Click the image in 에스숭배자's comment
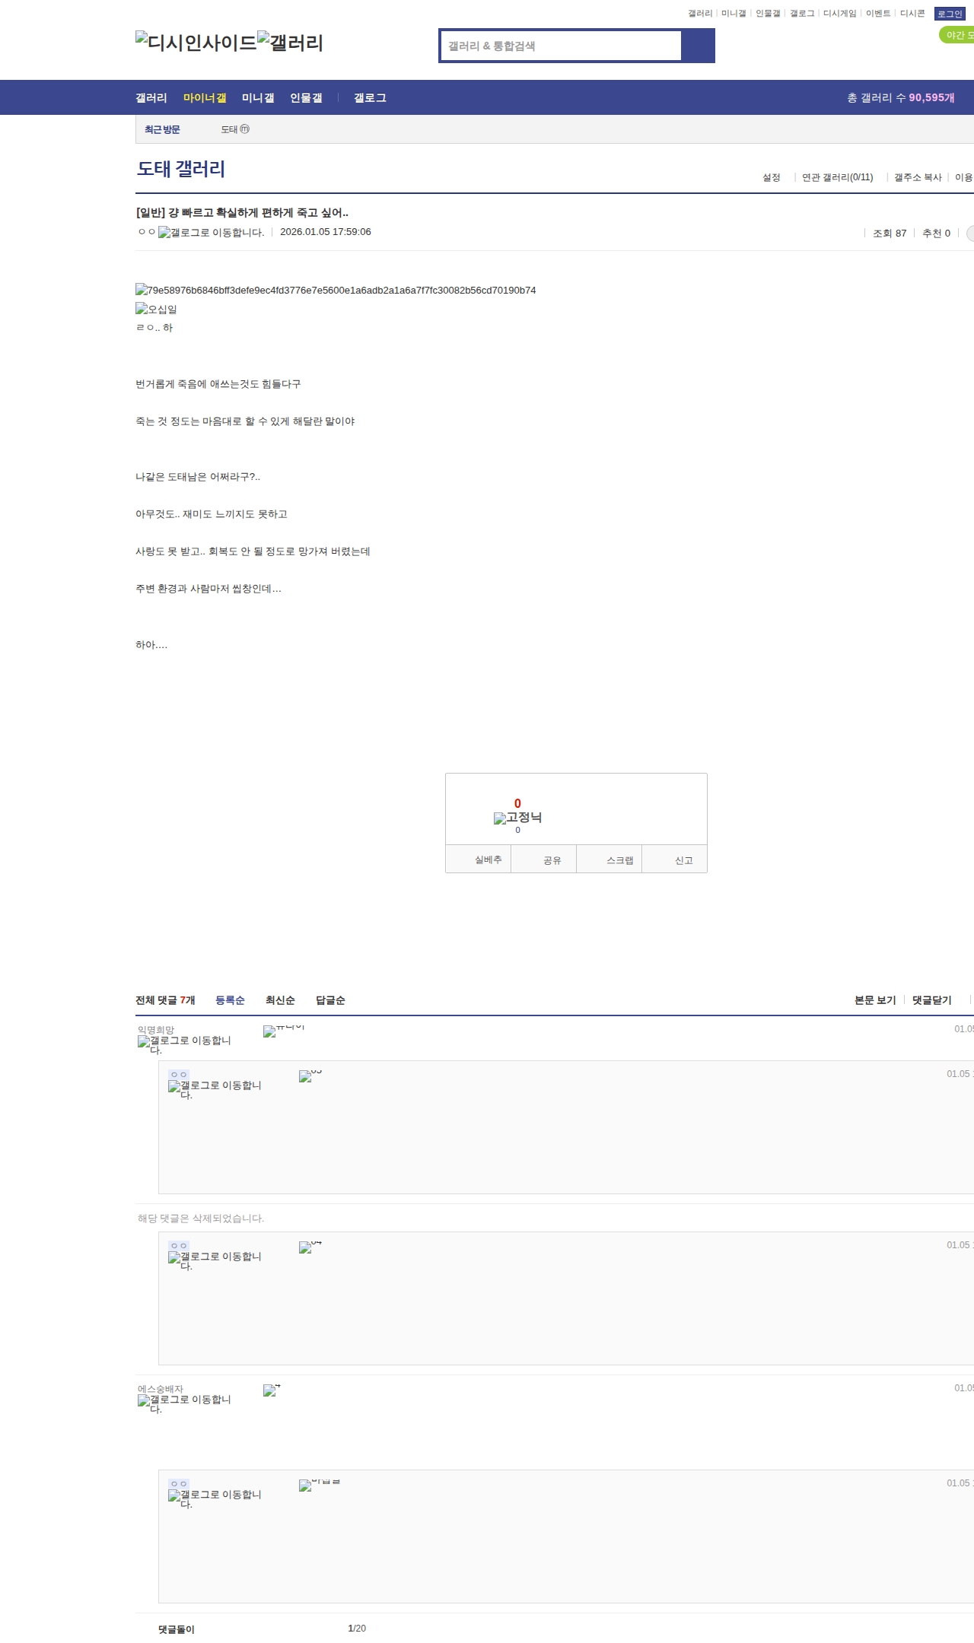This screenshot has height=1643, width=974. [272, 1390]
